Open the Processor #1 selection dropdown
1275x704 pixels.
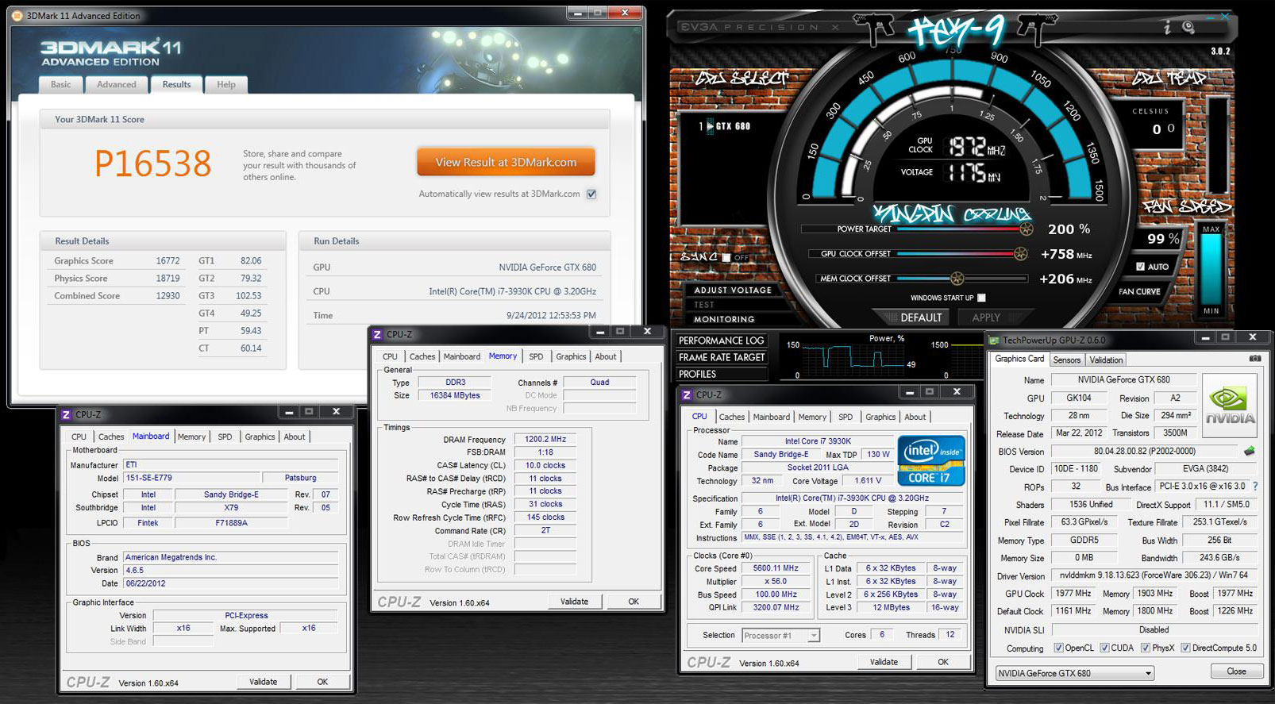coord(780,635)
